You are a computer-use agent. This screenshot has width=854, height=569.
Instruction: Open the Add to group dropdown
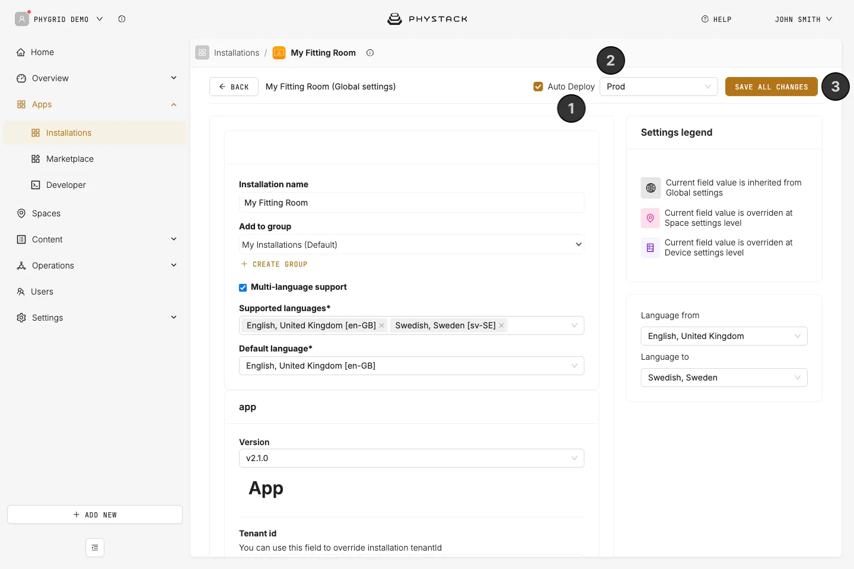click(412, 245)
